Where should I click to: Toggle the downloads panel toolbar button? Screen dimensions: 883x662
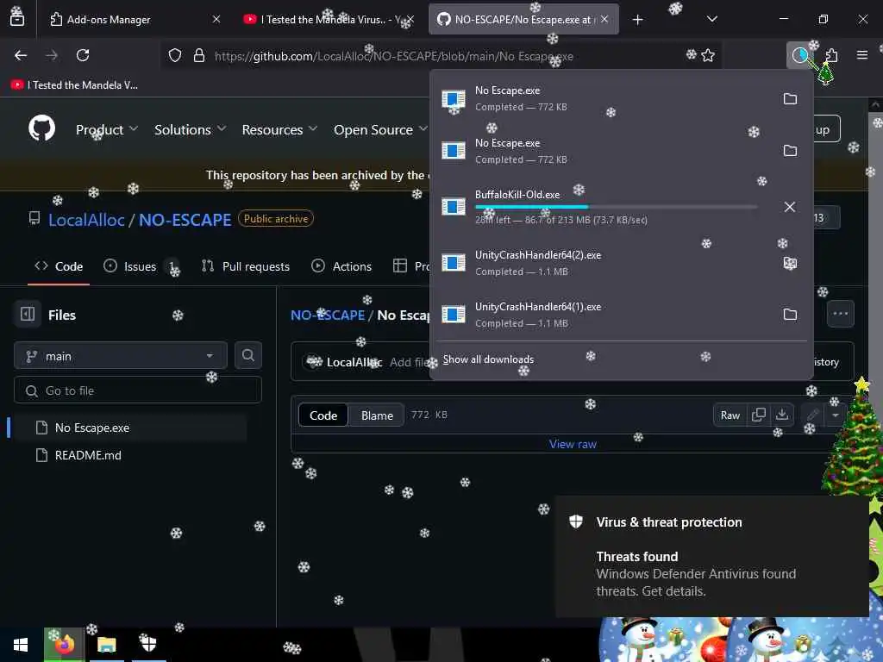click(799, 55)
